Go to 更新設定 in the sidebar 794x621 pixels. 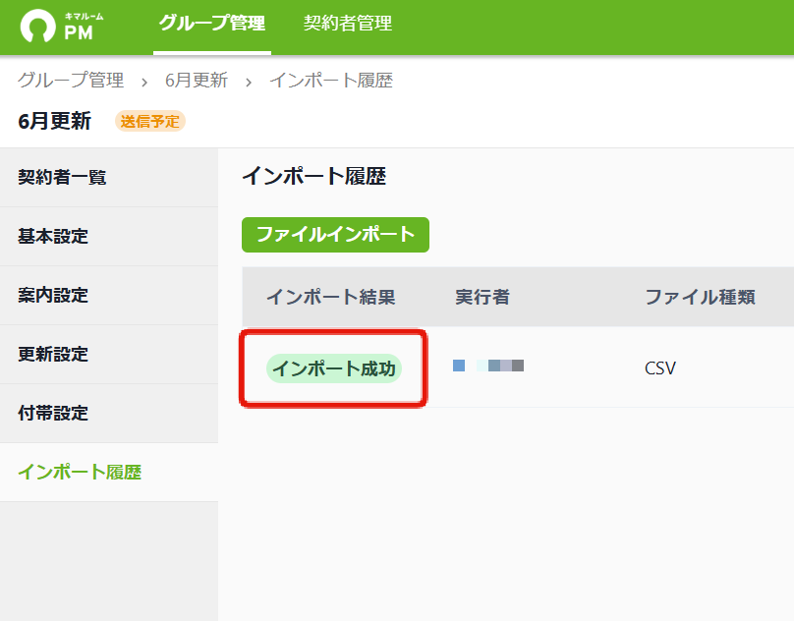click(x=109, y=355)
